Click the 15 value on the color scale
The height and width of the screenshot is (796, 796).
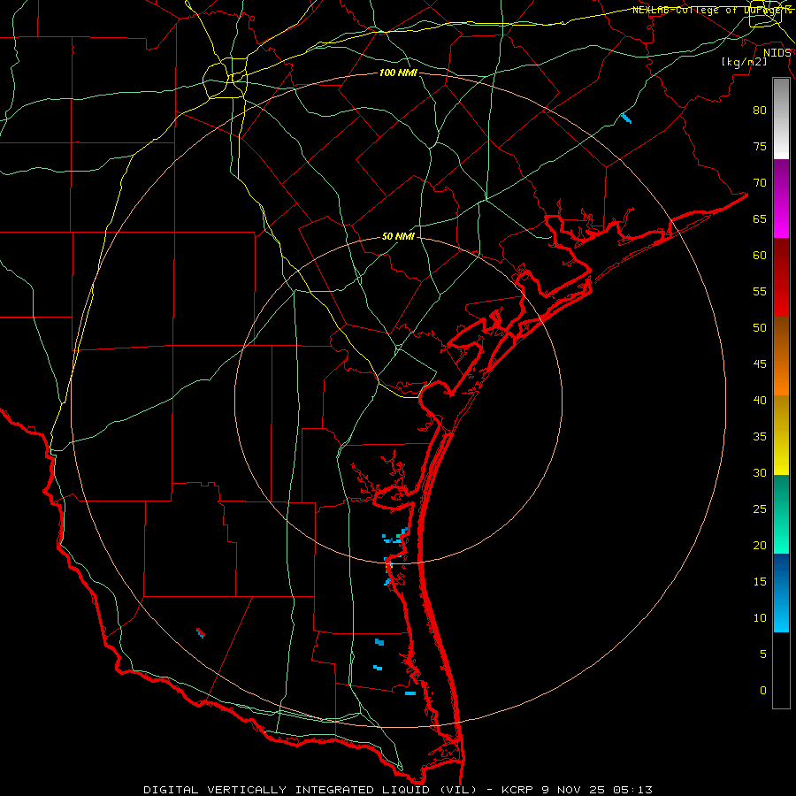tap(760, 581)
